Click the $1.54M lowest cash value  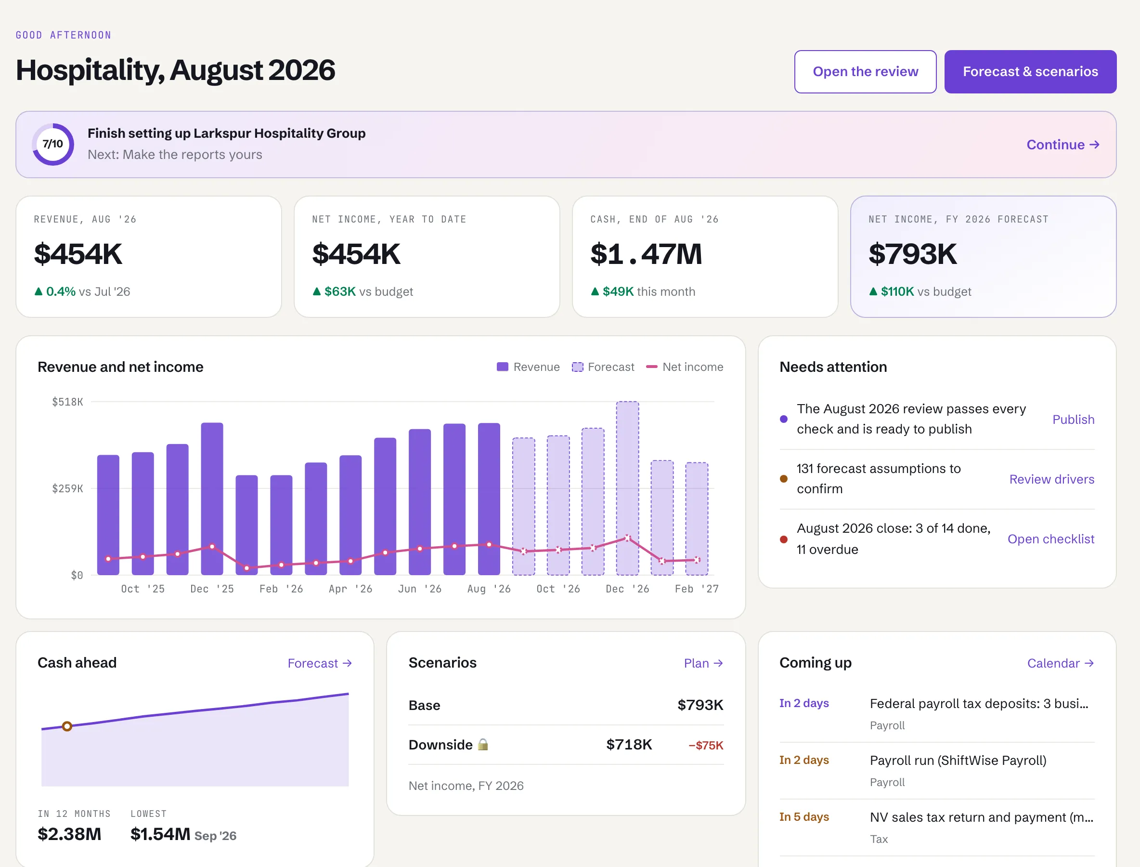pos(160,834)
